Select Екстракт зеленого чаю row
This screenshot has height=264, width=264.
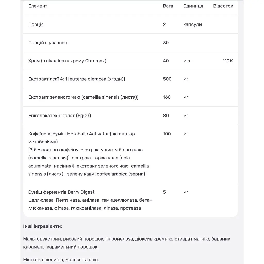[x=130, y=97]
